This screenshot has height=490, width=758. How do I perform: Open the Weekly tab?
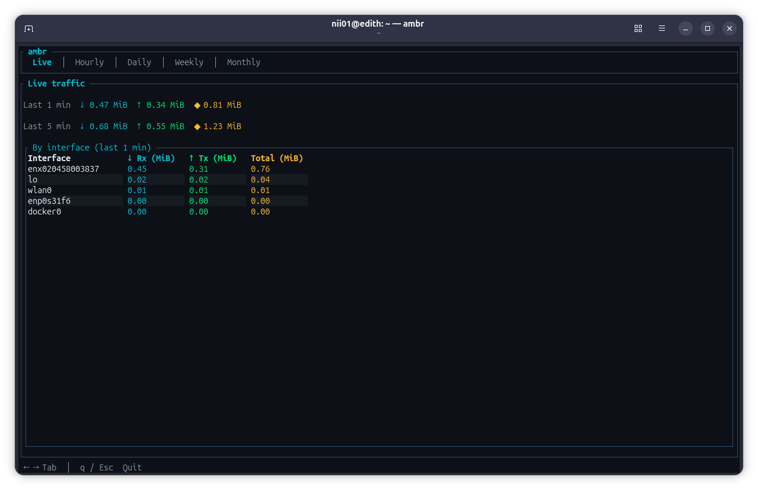[189, 62]
